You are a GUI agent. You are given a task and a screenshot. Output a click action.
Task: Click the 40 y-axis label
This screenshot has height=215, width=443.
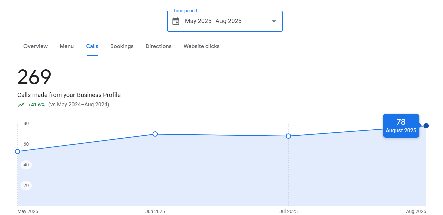click(26, 165)
